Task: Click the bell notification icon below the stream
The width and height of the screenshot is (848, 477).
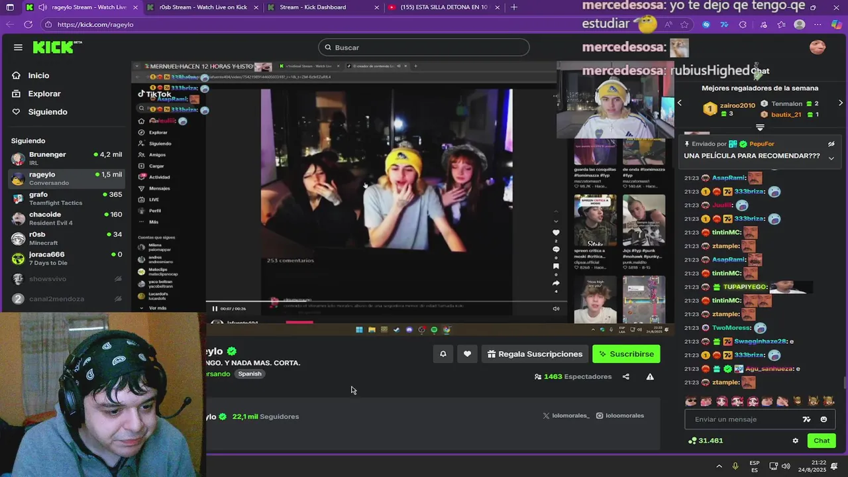Action: coord(443,354)
